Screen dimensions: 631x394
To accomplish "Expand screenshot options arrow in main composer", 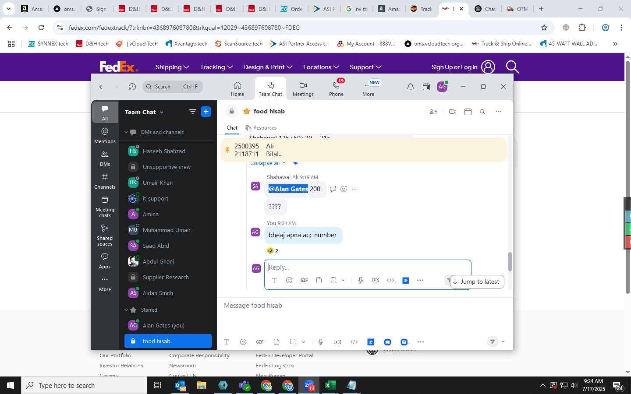I will pos(304,342).
